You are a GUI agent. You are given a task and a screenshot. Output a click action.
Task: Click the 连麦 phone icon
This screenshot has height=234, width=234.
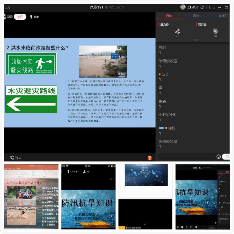coord(12,158)
